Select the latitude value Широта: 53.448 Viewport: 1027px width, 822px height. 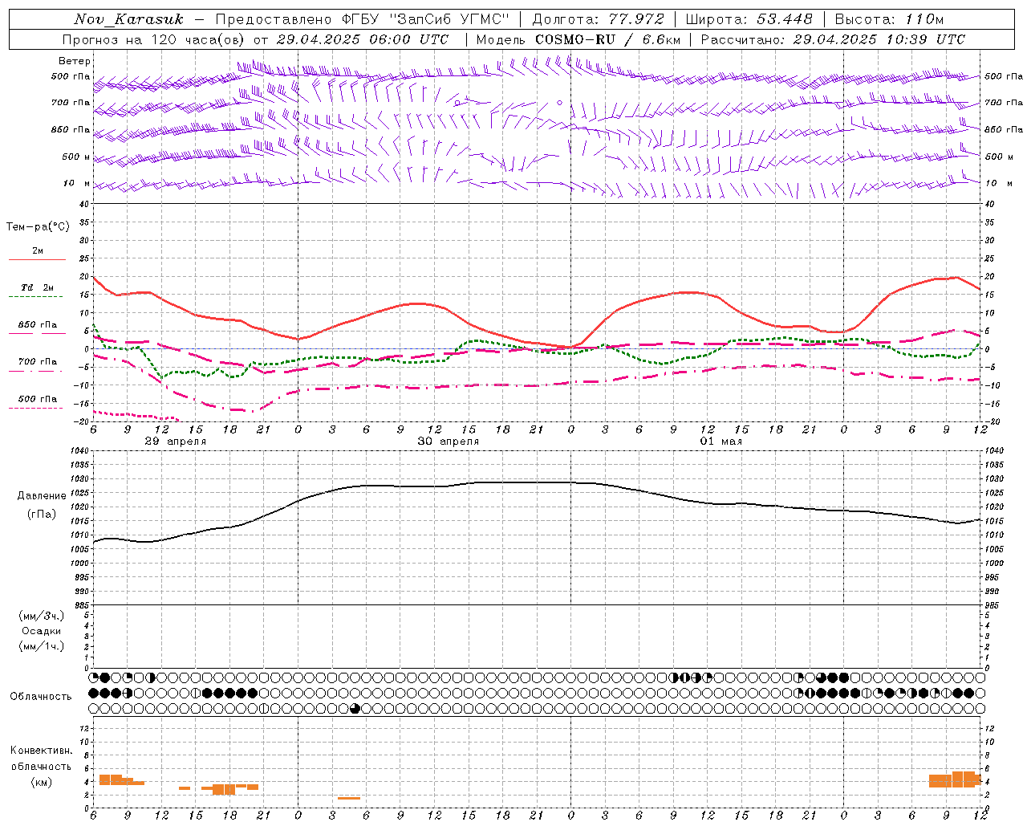tap(749, 19)
